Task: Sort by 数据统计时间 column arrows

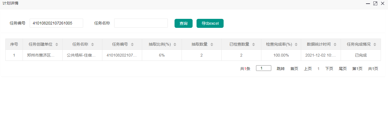Action: pos(335,44)
